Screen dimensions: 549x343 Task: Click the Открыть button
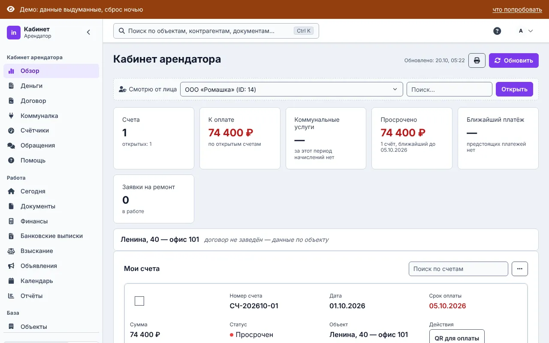[x=514, y=89]
